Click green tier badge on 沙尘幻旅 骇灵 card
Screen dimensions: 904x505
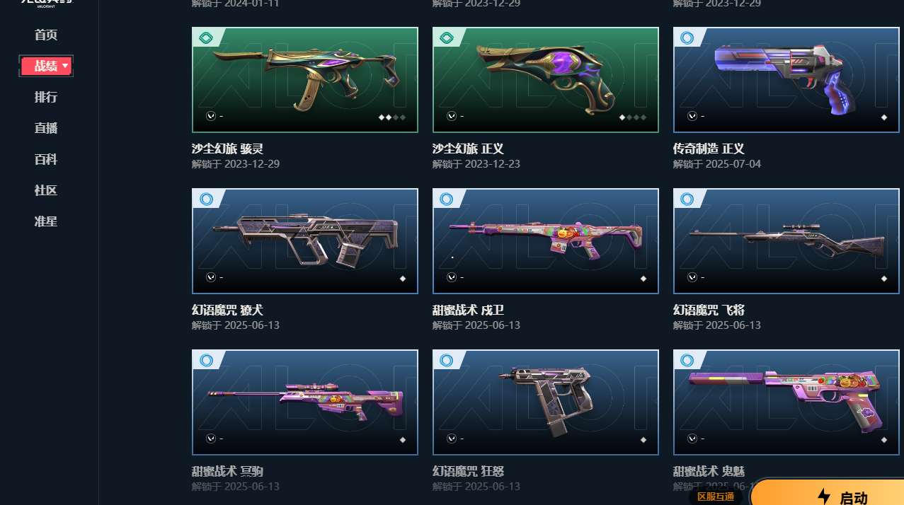click(x=206, y=38)
